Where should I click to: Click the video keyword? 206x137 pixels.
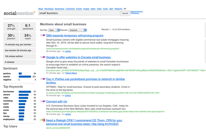pos(6,98)
